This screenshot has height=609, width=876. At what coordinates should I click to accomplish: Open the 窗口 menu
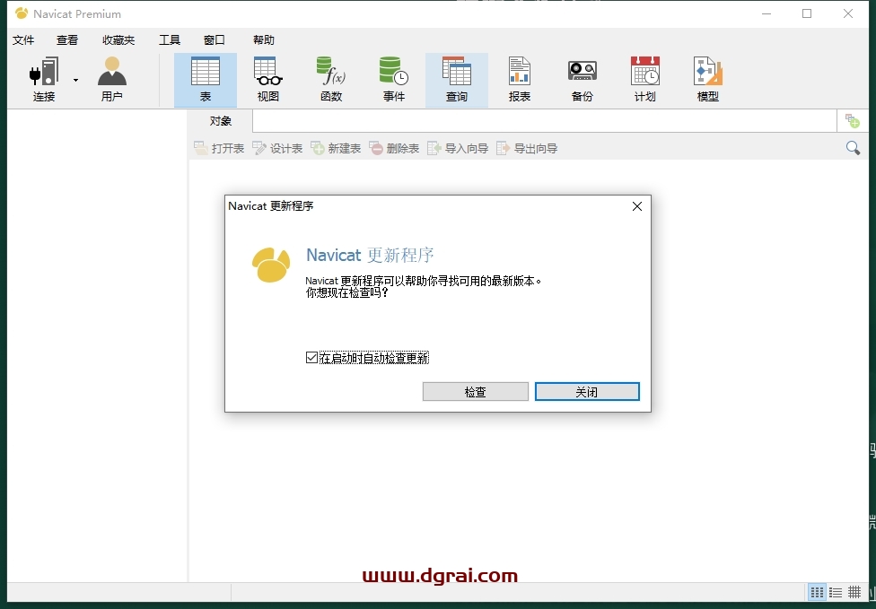click(214, 40)
